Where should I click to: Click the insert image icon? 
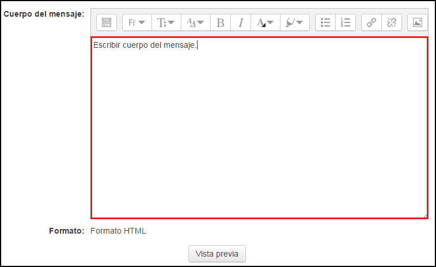coord(418,23)
